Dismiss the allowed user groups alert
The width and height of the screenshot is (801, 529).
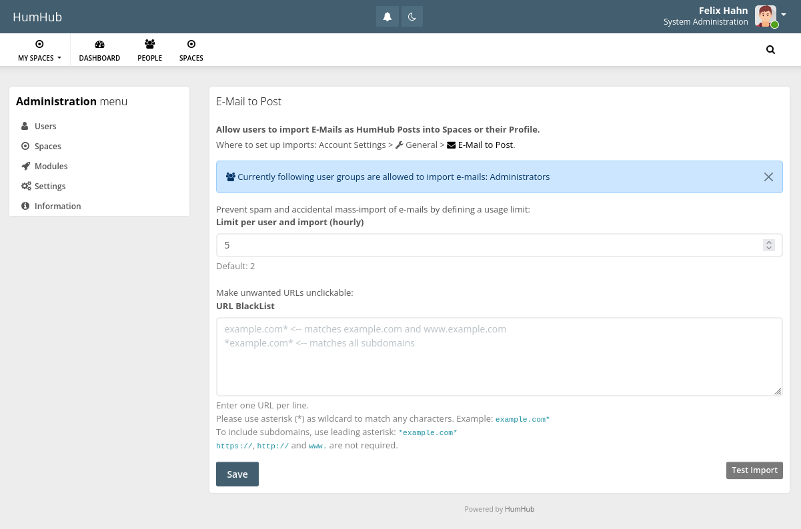click(768, 177)
